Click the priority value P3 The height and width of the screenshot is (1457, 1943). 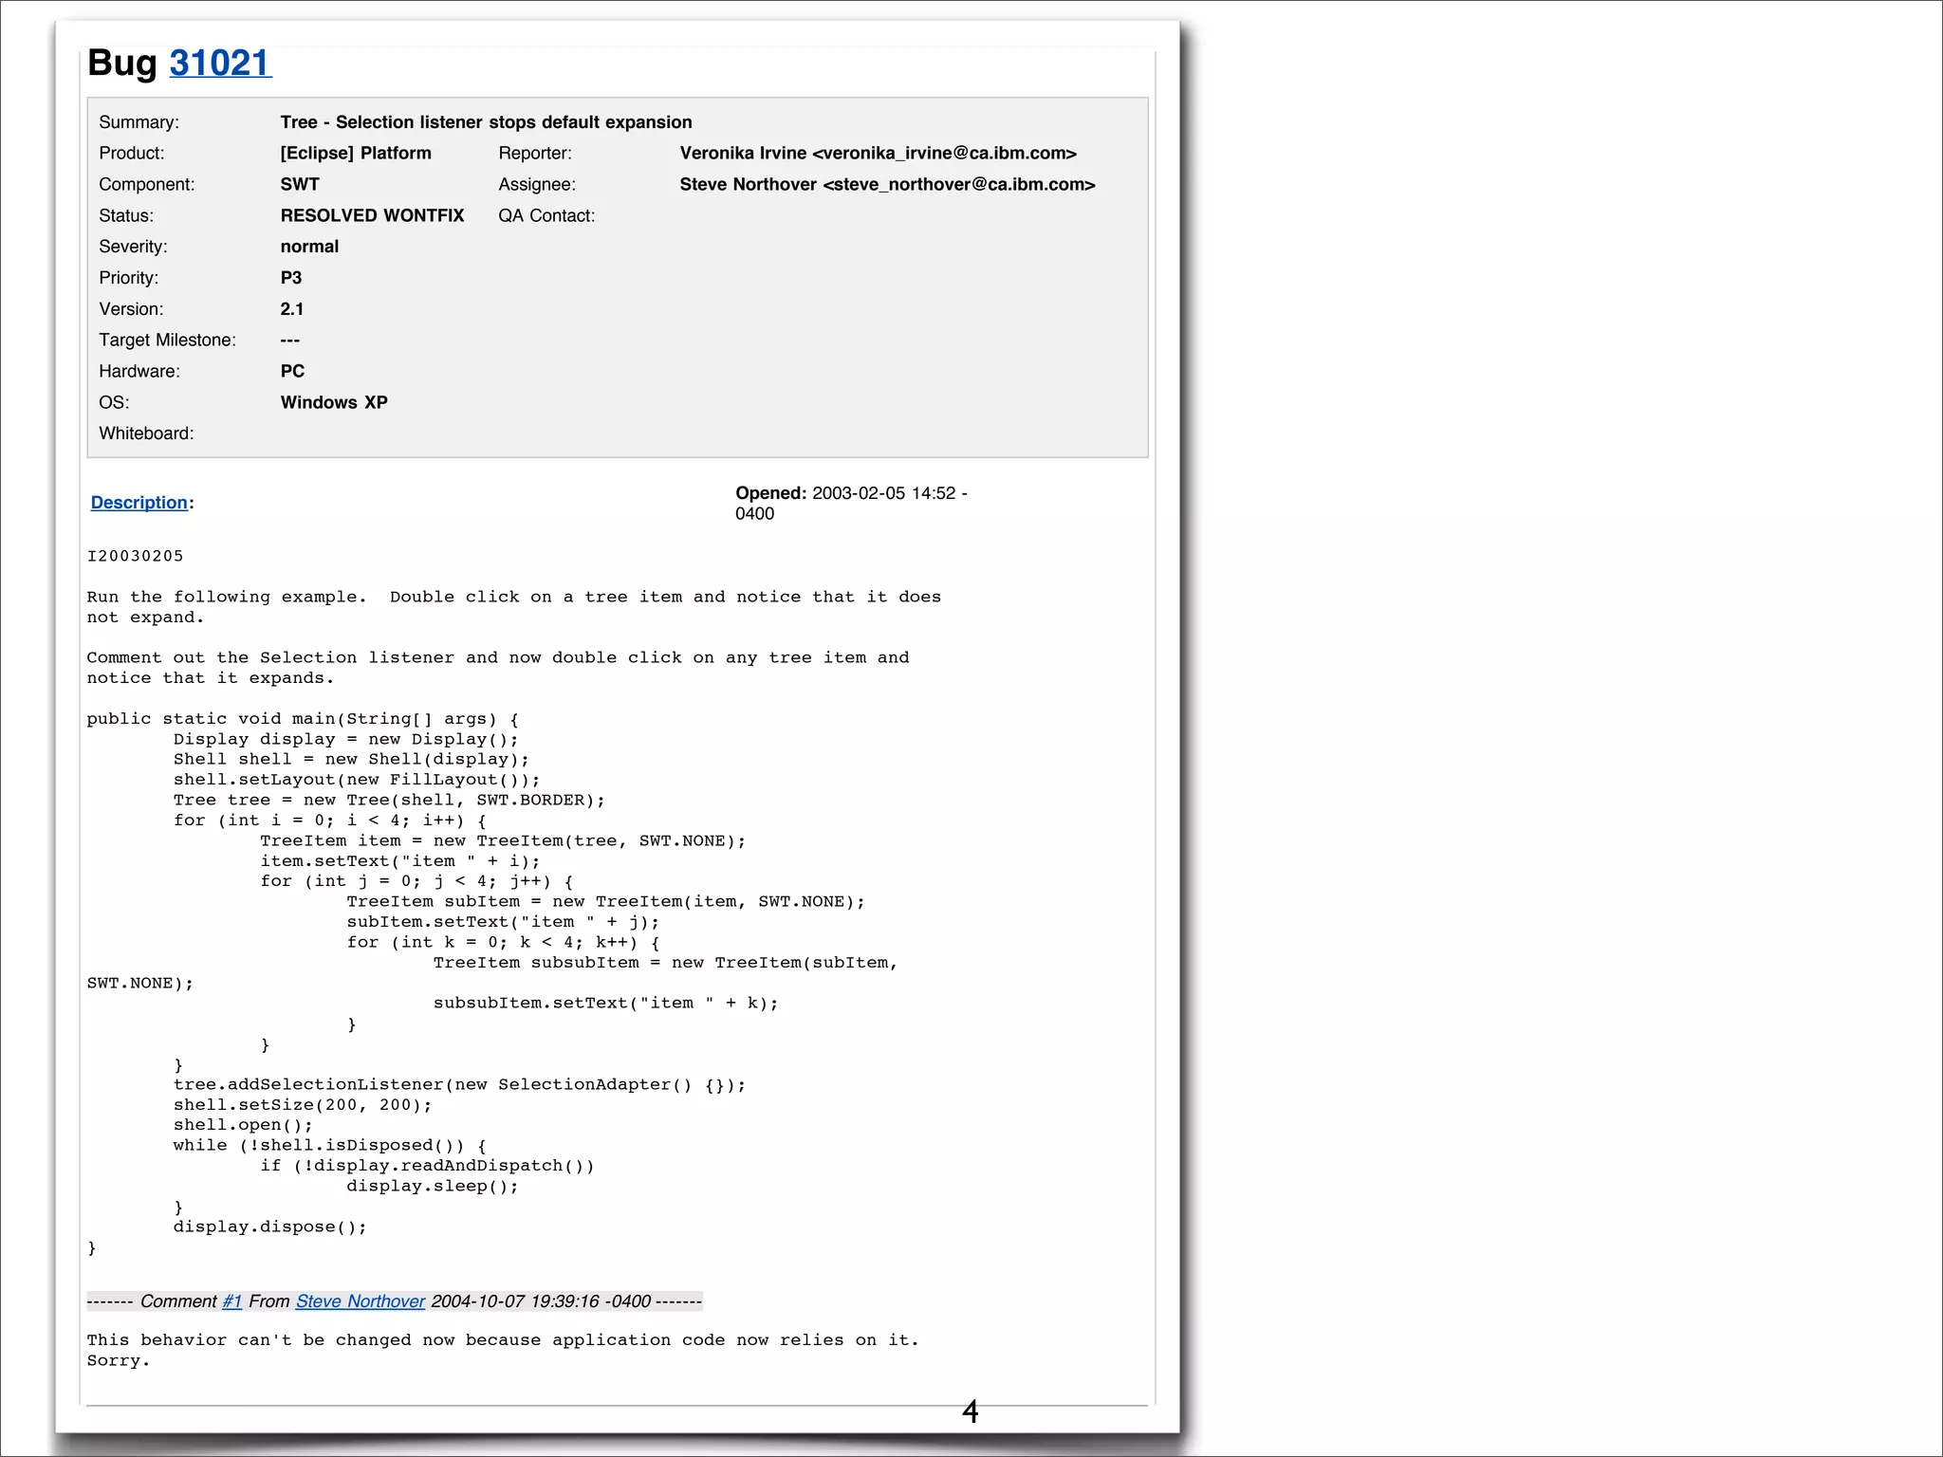(291, 278)
